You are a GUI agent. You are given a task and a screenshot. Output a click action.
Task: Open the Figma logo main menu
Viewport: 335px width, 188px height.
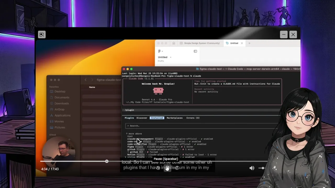160,51
